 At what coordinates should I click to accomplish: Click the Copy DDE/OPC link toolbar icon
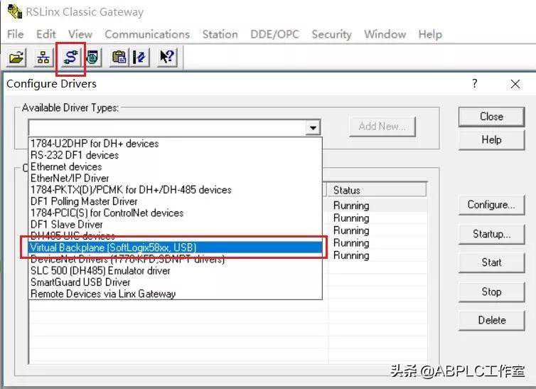tap(119, 58)
